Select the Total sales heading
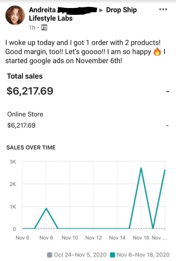Screen dimensions: 176x261 pyautogui.click(x=25, y=76)
